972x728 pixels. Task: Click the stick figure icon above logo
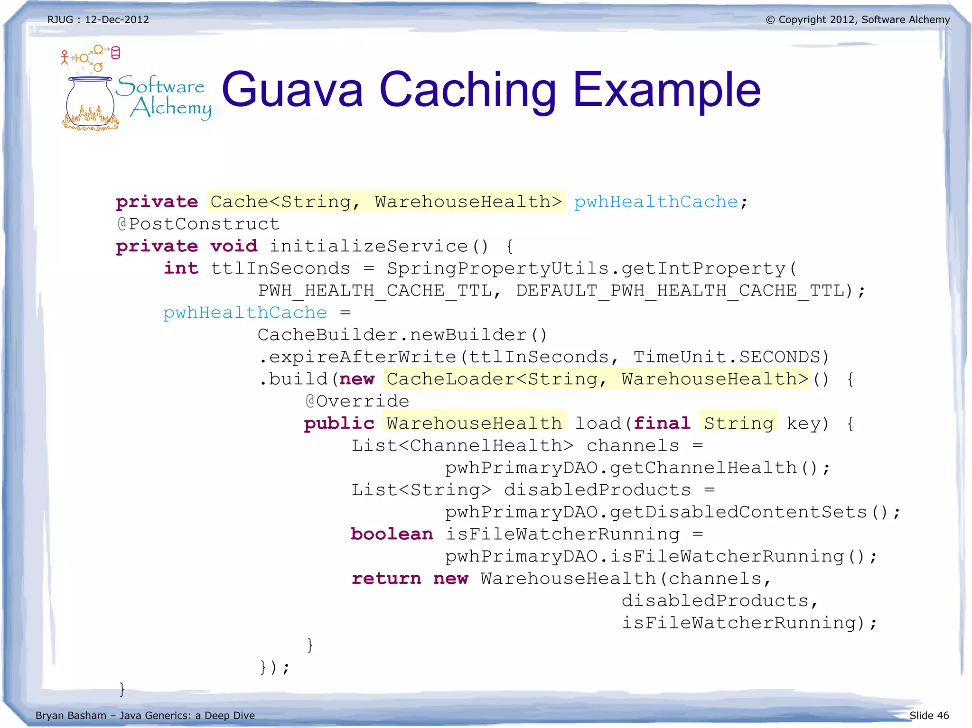click(65, 57)
